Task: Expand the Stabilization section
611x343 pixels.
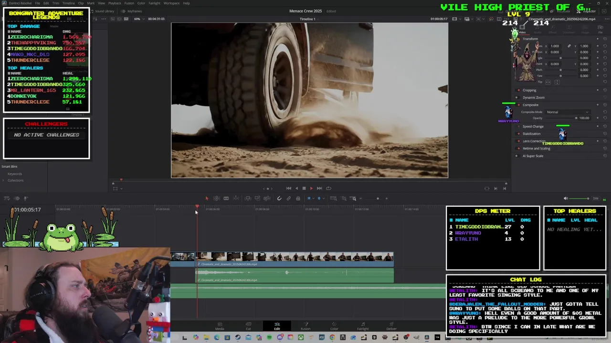Action: (x=532, y=134)
